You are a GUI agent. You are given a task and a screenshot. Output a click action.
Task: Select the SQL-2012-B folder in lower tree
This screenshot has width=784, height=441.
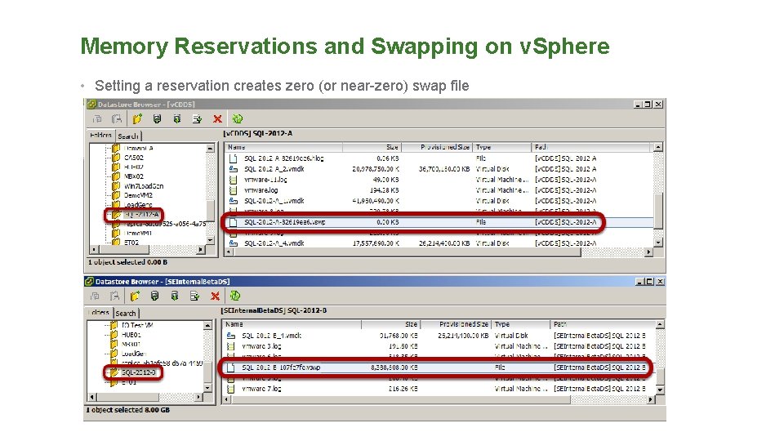(x=139, y=372)
